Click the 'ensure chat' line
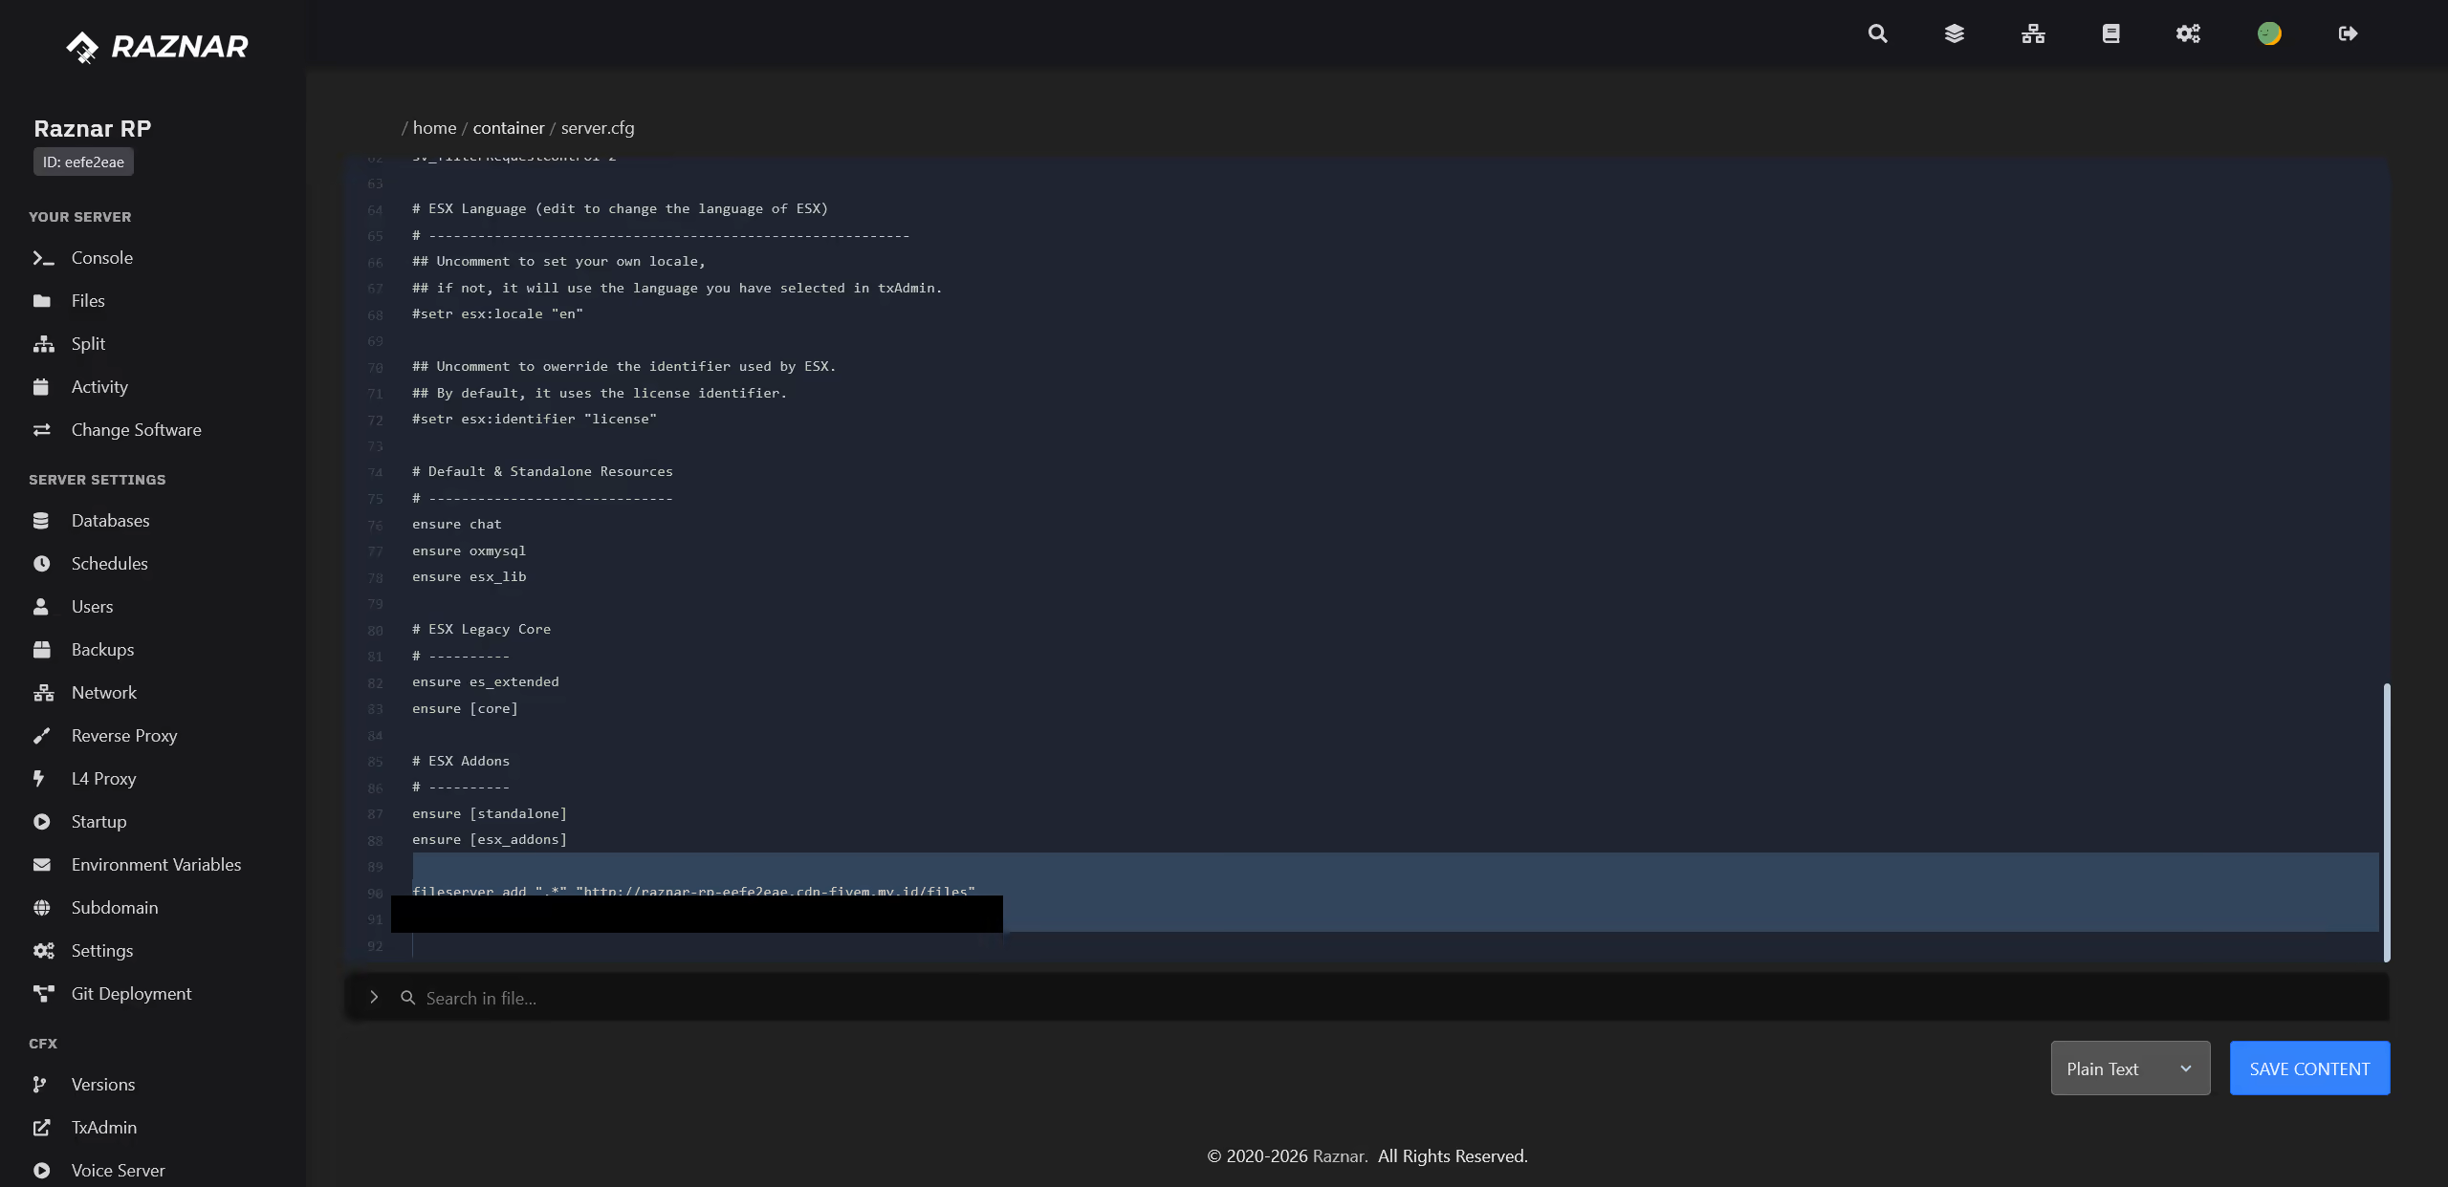Screen dimensions: 2448x1187 (x=456, y=524)
